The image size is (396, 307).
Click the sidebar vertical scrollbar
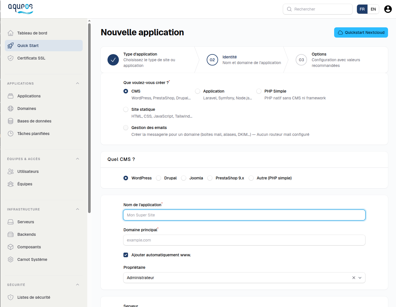[89, 118]
